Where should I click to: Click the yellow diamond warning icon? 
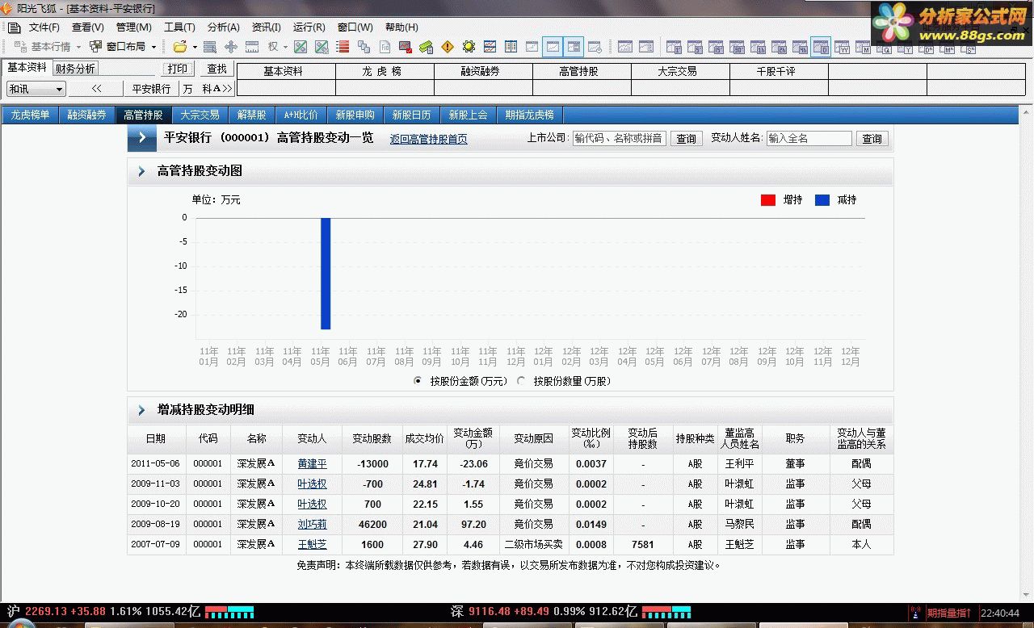(x=447, y=47)
